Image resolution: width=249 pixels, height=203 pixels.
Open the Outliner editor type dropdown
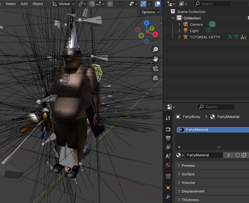171,4
